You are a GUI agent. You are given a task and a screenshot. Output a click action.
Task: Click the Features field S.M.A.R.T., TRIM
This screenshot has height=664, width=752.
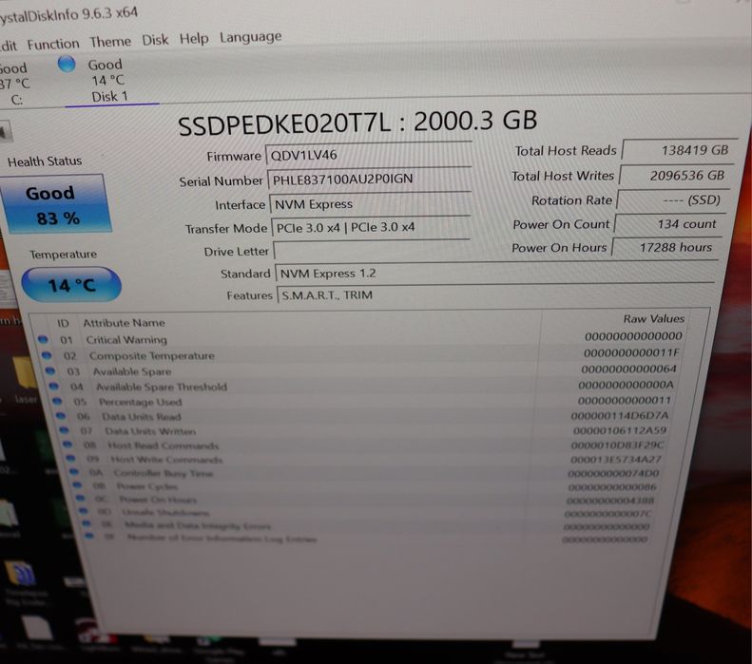[494, 294]
